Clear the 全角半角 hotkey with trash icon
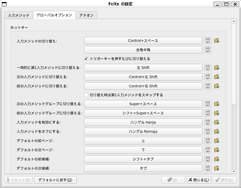The image size is (241, 188). tap(208, 50)
